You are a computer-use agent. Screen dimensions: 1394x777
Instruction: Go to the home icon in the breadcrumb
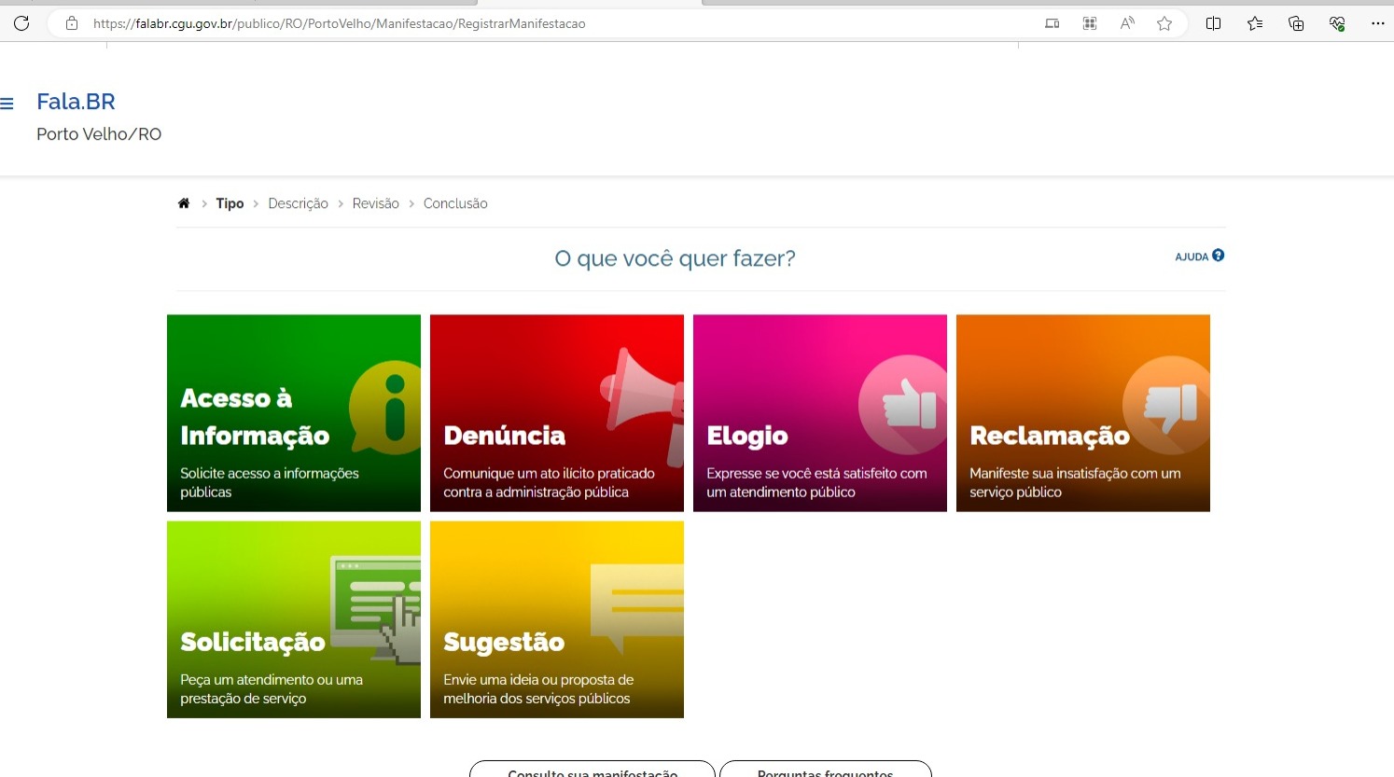(x=184, y=203)
